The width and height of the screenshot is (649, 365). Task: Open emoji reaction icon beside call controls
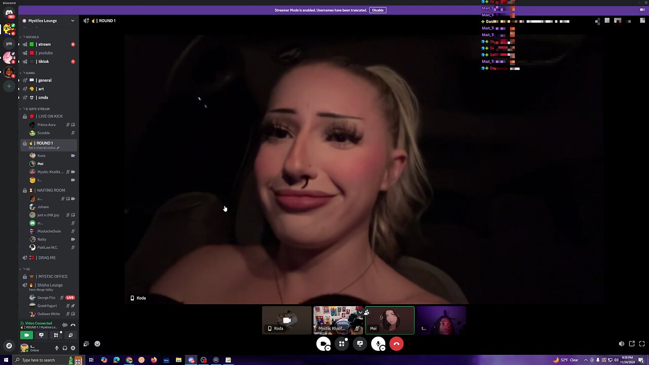97,344
